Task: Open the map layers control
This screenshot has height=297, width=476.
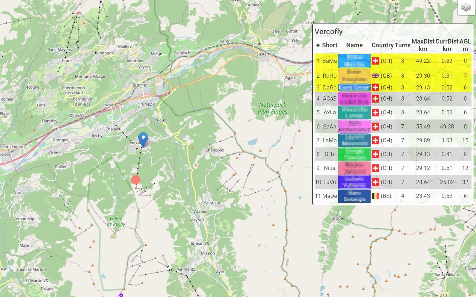Action: click(466, 7)
